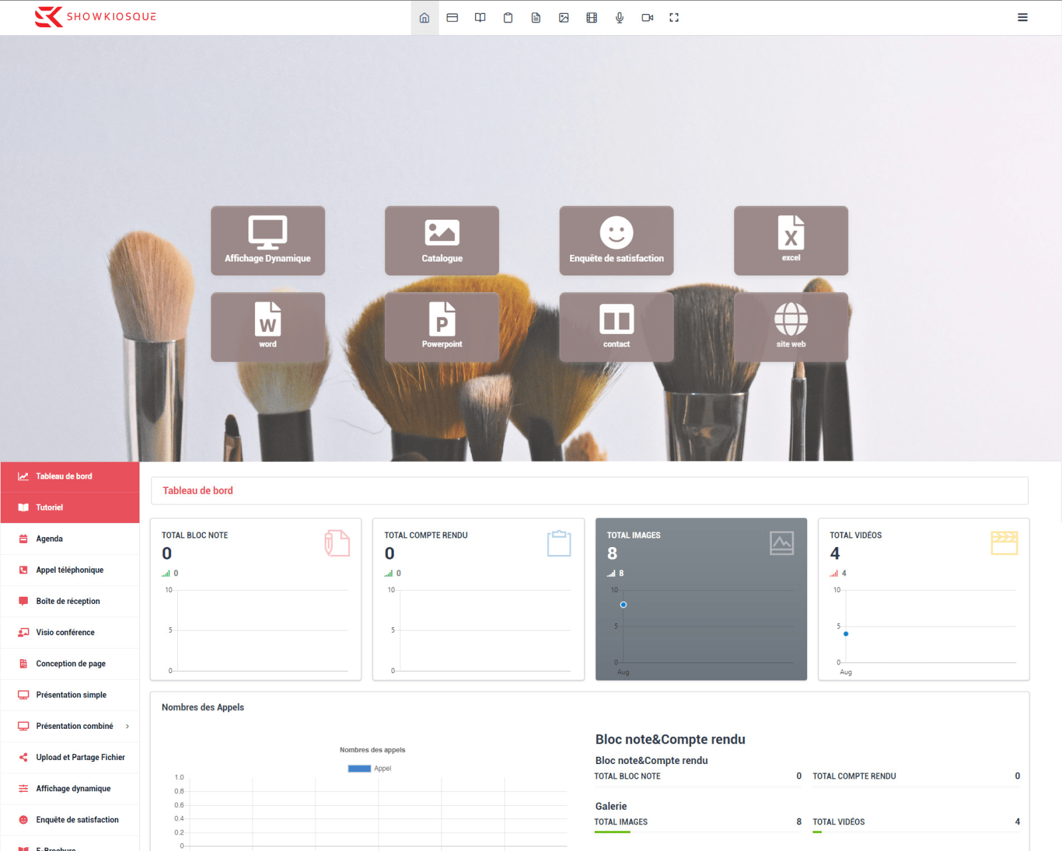Open Upload et Partage Fichier in sidebar
This screenshot has width=1062, height=851.
coord(70,757)
